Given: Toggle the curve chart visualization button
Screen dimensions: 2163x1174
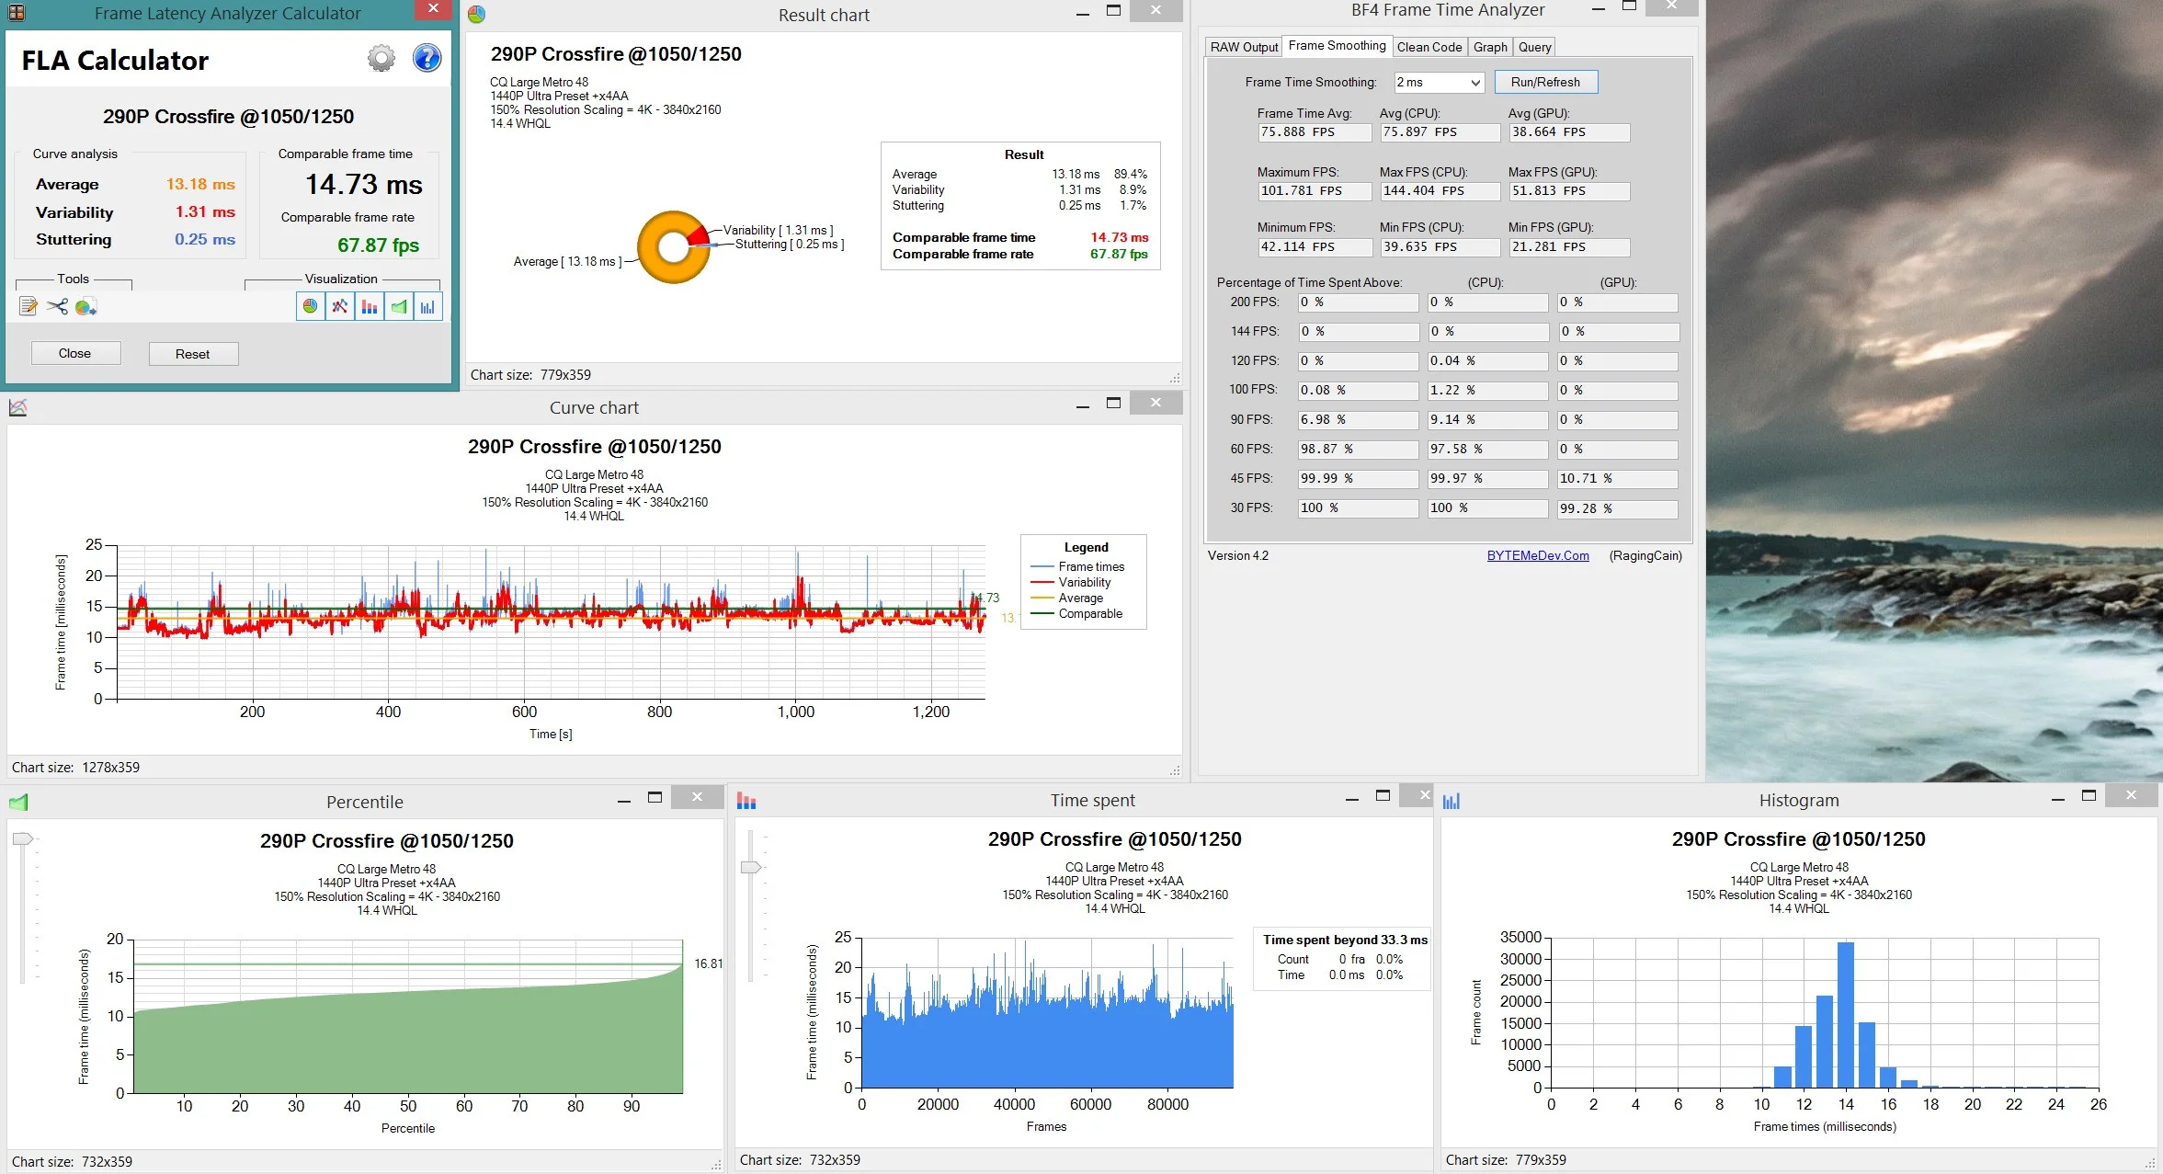Looking at the screenshot, I should (340, 306).
